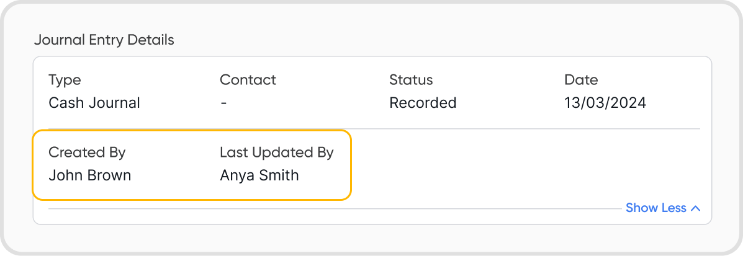Click the empty space below the Status value
Image resolution: width=743 pixels, height=256 pixels.
coord(423,164)
